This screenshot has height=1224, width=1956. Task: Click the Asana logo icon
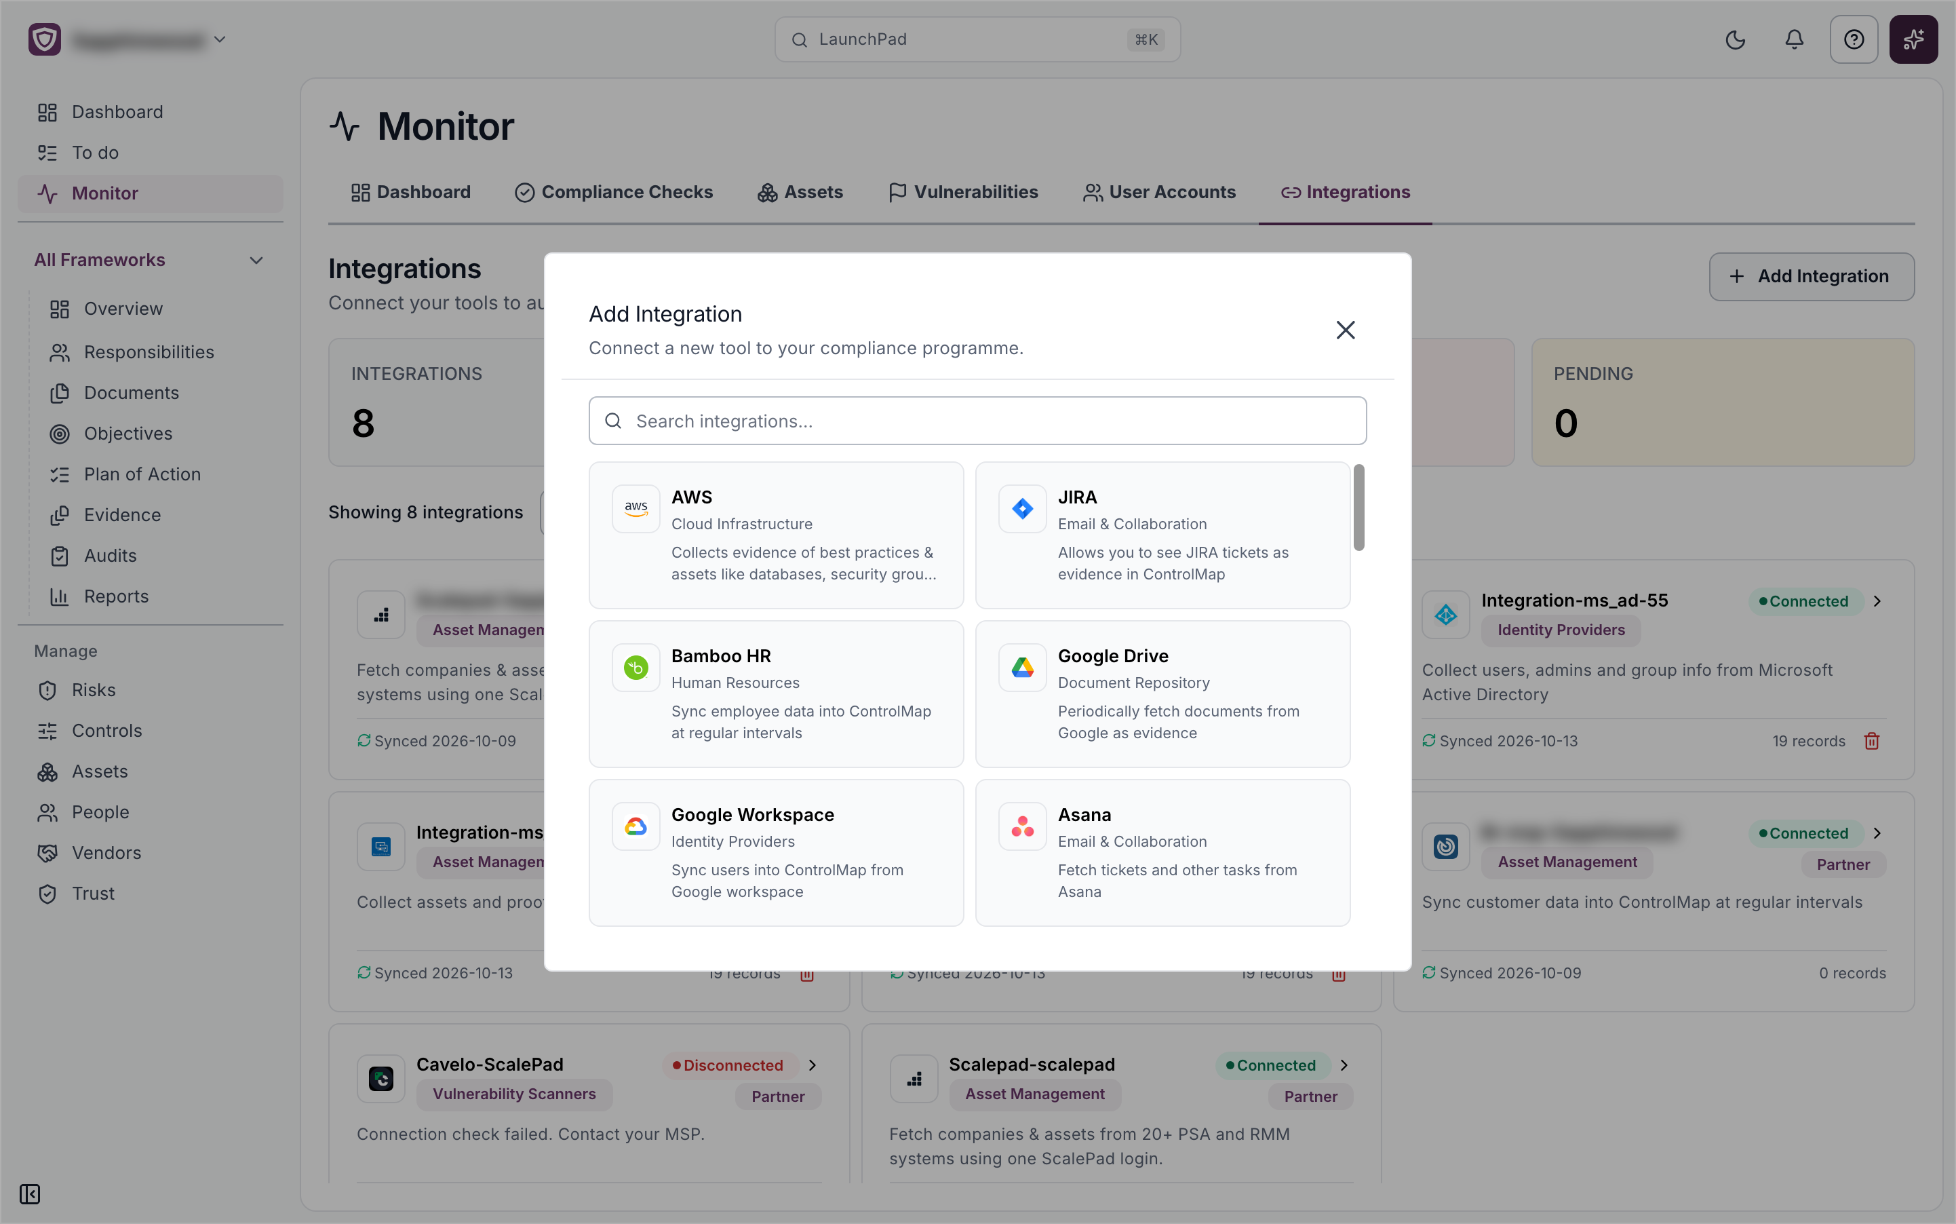point(1022,826)
